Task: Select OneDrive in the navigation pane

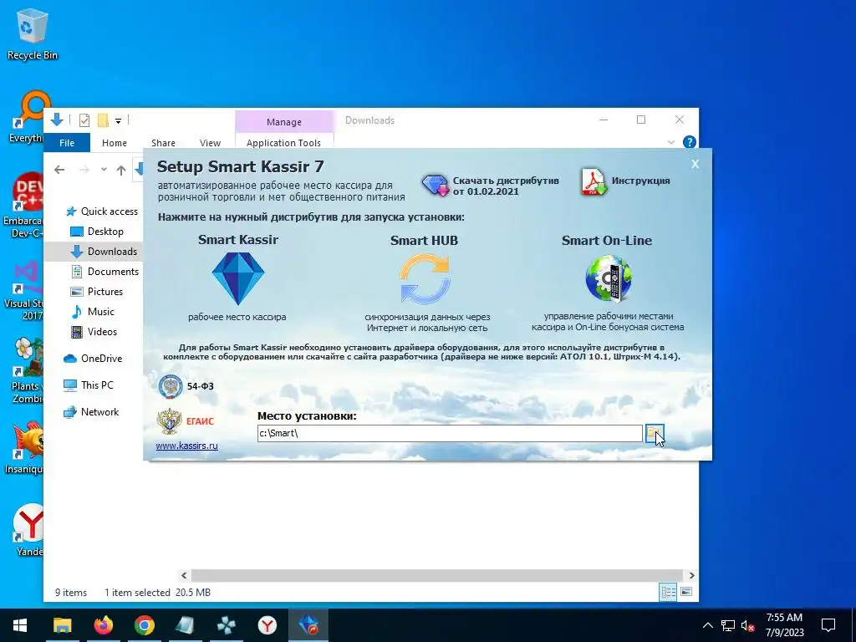Action: tap(93, 359)
